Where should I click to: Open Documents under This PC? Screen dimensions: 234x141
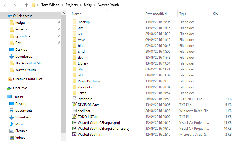(24, 111)
